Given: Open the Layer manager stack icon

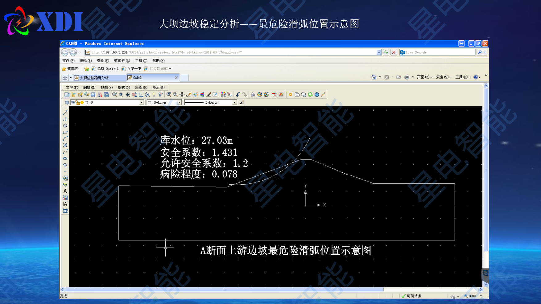Looking at the screenshot, I should (67, 102).
